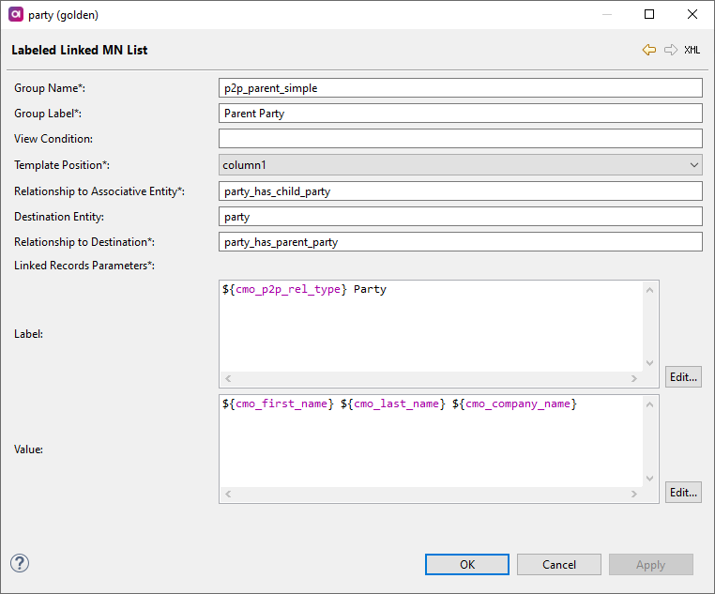Click the Group Label text field

(460, 114)
